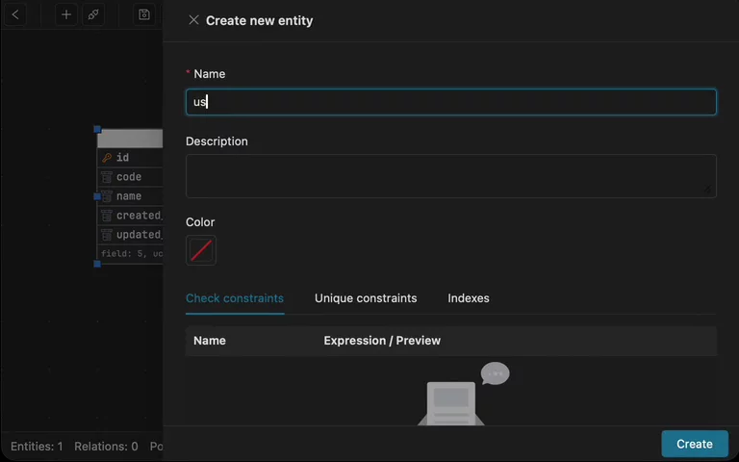Viewport: 739px width, 462px height.
Task: Select the code field row in entity
Action: 130,177
